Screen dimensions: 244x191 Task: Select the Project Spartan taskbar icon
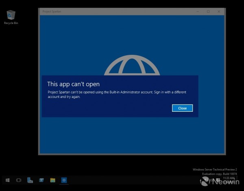click(x=64, y=180)
